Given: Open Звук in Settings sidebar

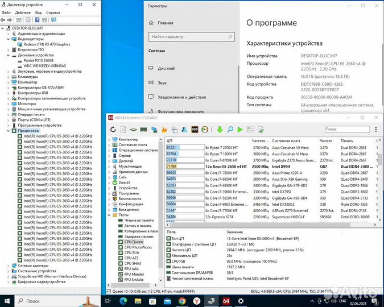Looking at the screenshot, I should click(162, 83).
